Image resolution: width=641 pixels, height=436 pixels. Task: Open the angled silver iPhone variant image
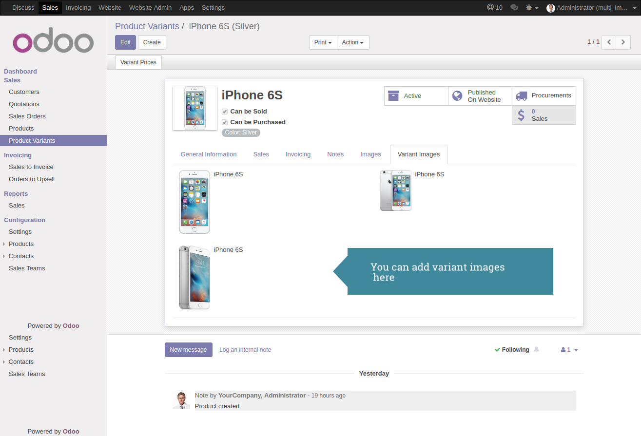(x=194, y=277)
